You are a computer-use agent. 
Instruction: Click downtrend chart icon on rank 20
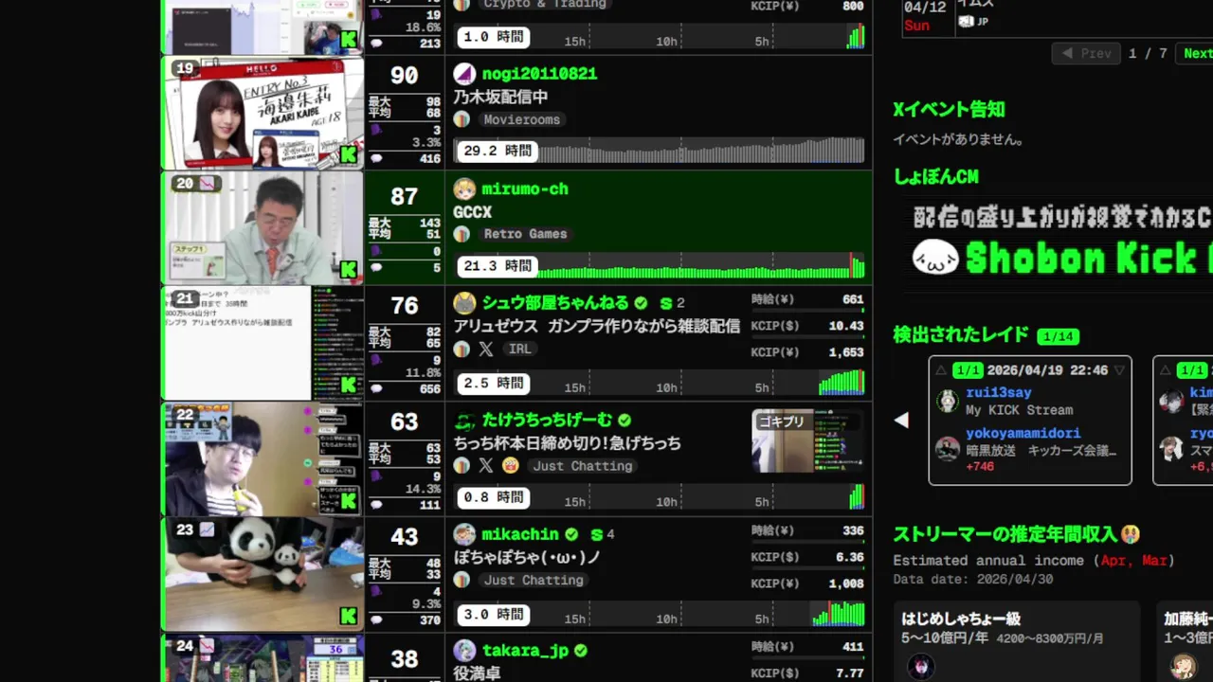[x=207, y=184]
